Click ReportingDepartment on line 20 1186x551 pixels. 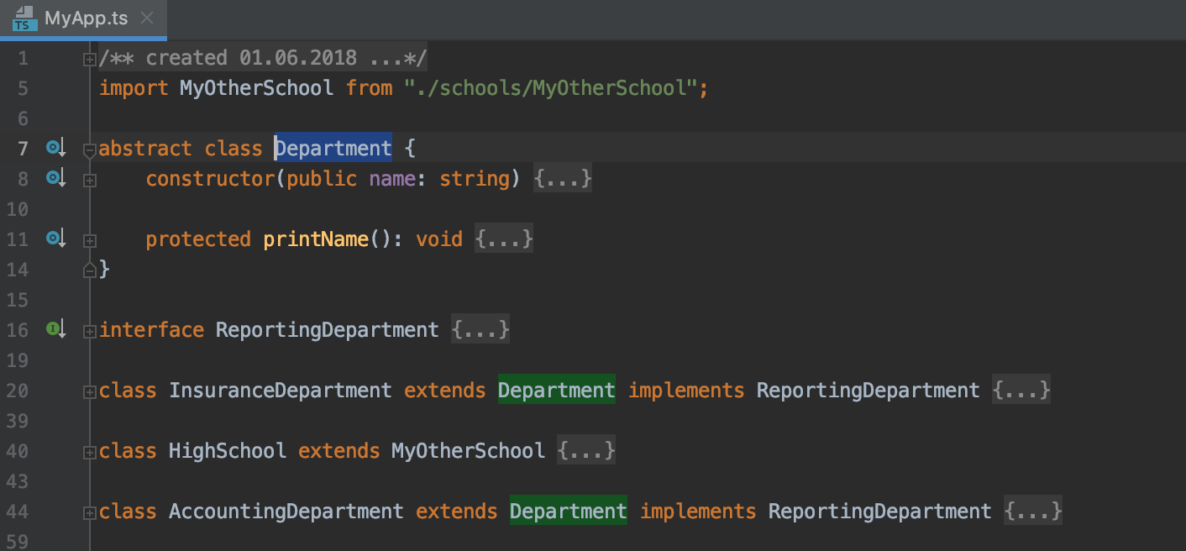coord(869,391)
